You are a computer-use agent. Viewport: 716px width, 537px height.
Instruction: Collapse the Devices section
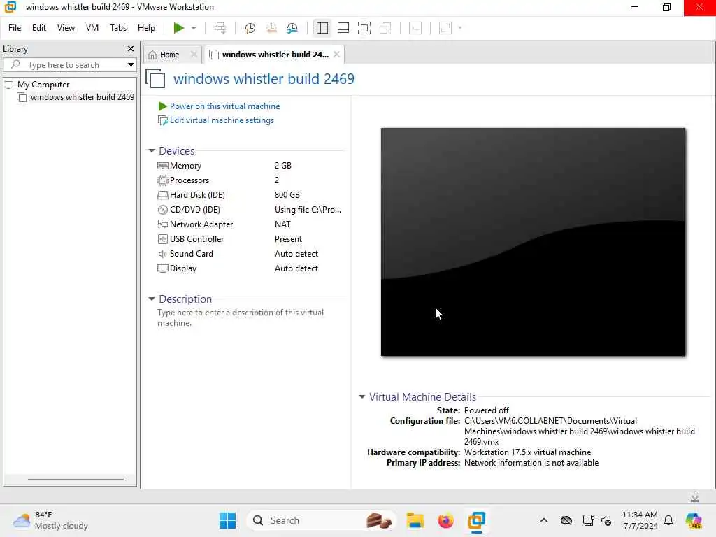[152, 151]
